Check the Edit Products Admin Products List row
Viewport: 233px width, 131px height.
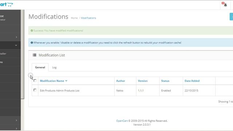tap(35, 90)
